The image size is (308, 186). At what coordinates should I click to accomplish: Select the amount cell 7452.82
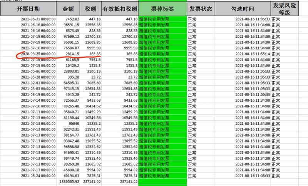[72, 19]
